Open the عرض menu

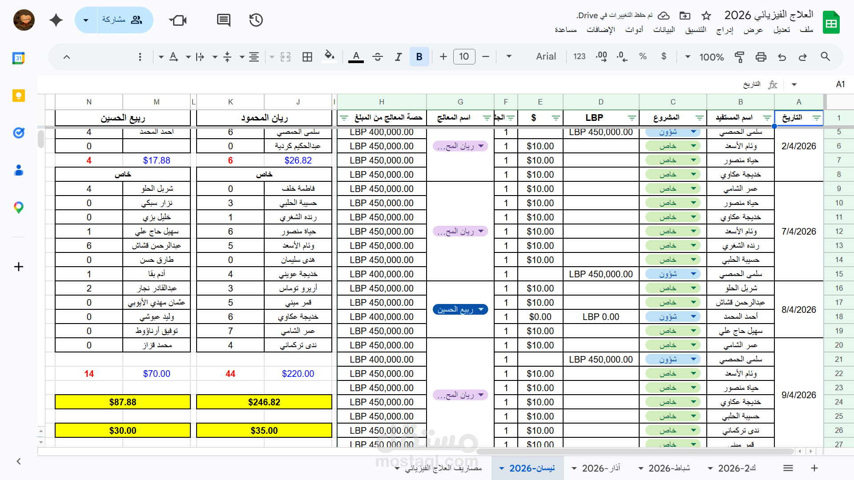click(753, 30)
